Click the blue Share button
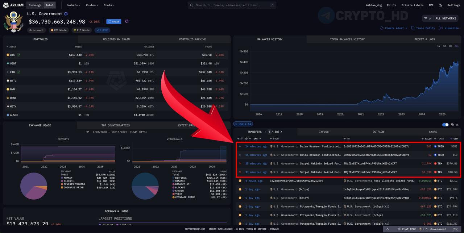The height and width of the screenshot is (233, 464). coord(114,22)
